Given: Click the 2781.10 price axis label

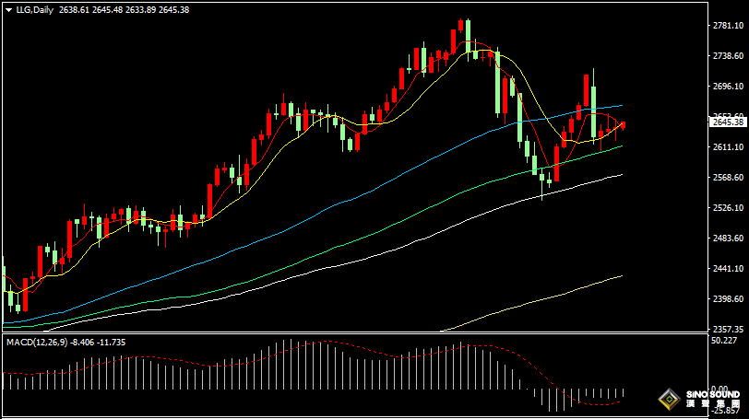Looking at the screenshot, I should (x=728, y=26).
